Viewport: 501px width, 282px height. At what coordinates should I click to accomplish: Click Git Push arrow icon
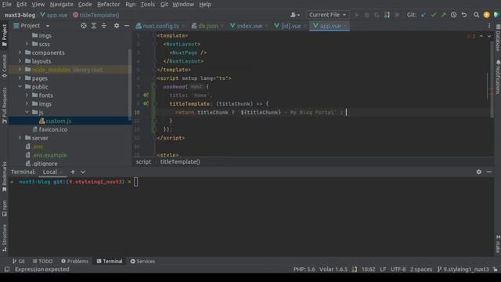(x=443, y=15)
